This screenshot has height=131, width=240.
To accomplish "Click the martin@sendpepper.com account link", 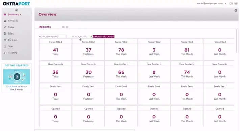I will pyautogui.click(x=210, y=3).
